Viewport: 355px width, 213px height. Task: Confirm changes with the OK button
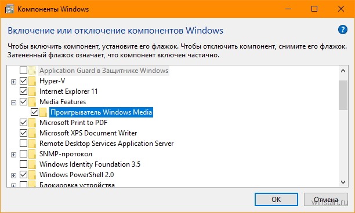click(x=276, y=200)
